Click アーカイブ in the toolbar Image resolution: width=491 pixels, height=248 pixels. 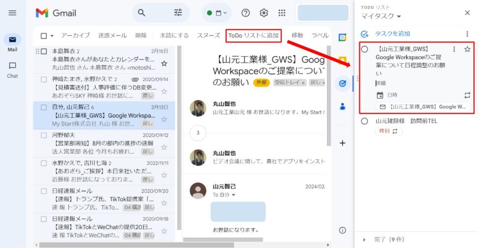click(x=75, y=35)
